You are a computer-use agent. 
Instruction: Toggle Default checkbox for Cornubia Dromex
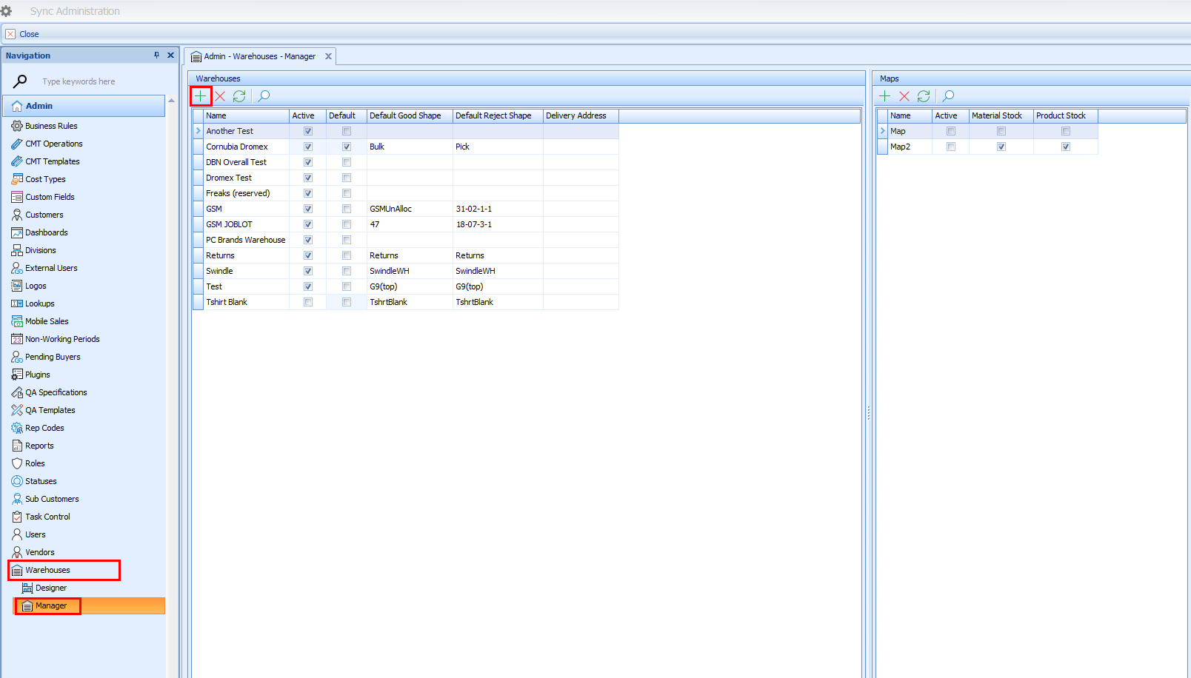347,147
